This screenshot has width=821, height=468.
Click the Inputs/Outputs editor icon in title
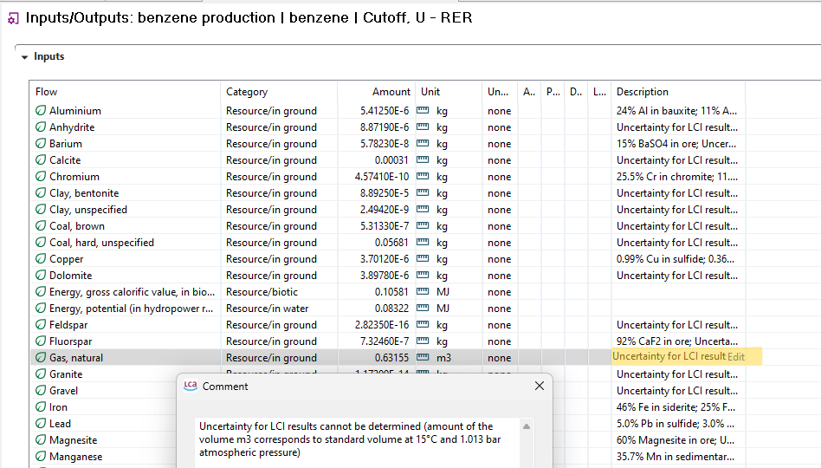(x=13, y=19)
